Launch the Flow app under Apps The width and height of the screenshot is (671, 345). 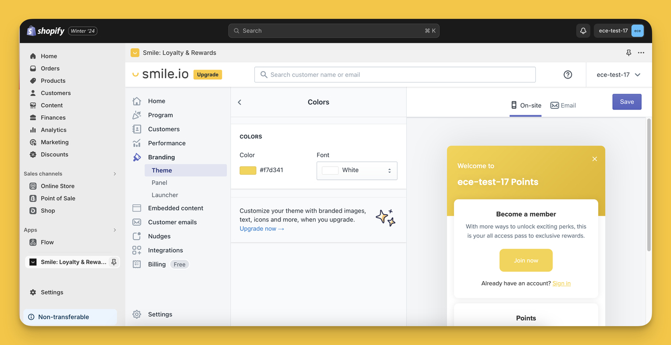tap(48, 242)
